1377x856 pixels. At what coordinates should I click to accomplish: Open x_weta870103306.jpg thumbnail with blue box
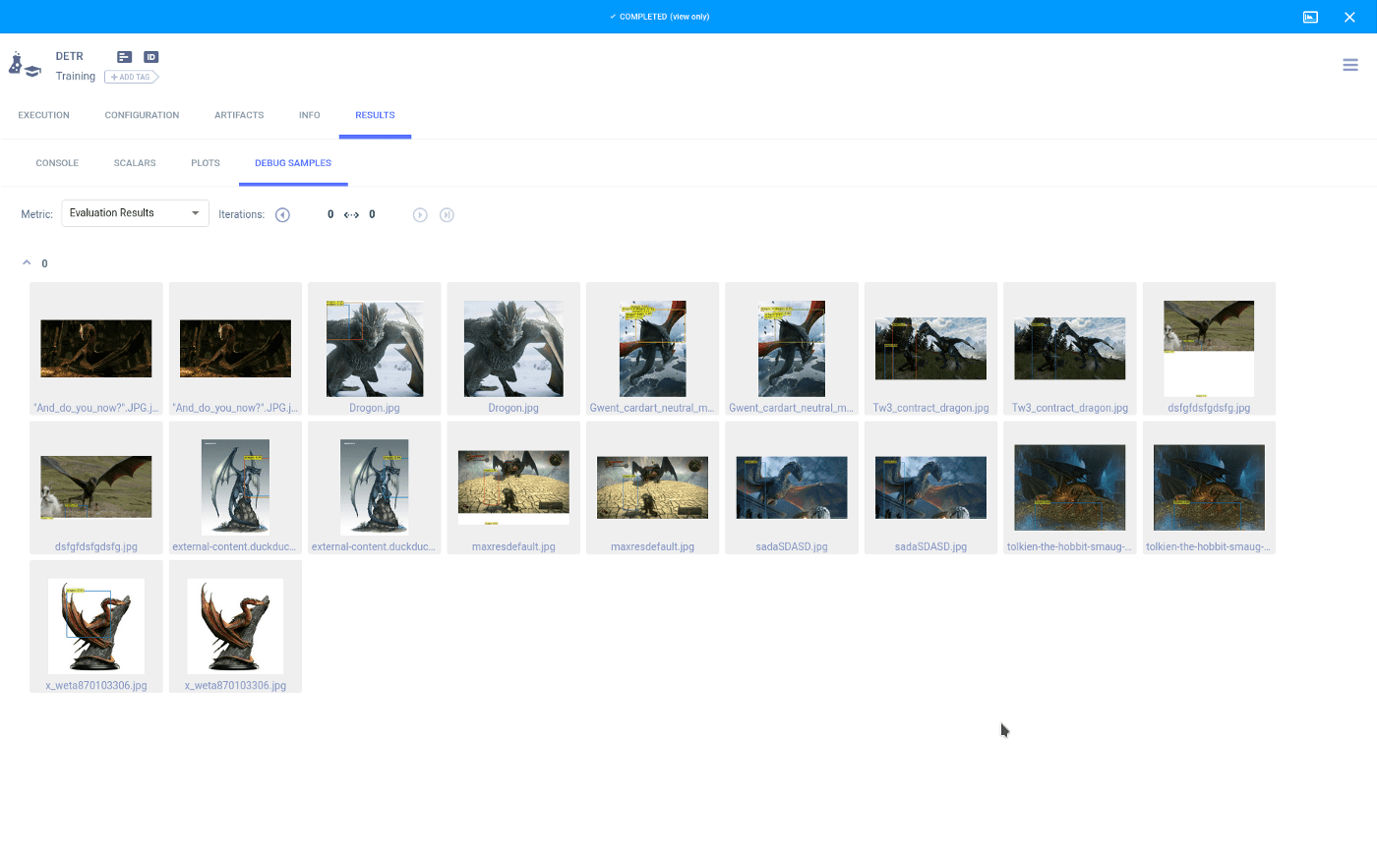[x=96, y=627]
